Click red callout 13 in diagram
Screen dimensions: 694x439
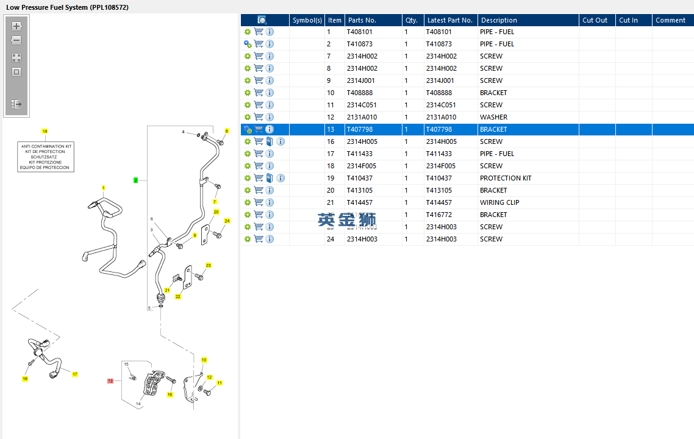(x=110, y=381)
